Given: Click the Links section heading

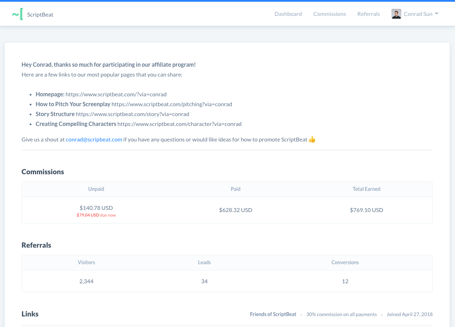Looking at the screenshot, I should 30,314.
